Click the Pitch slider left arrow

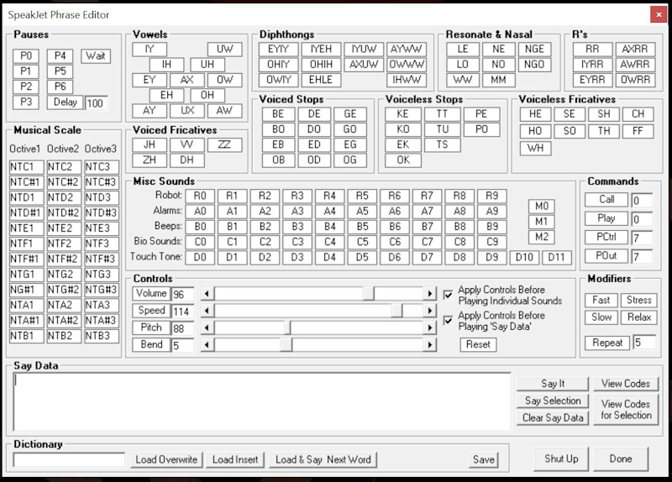(x=207, y=327)
